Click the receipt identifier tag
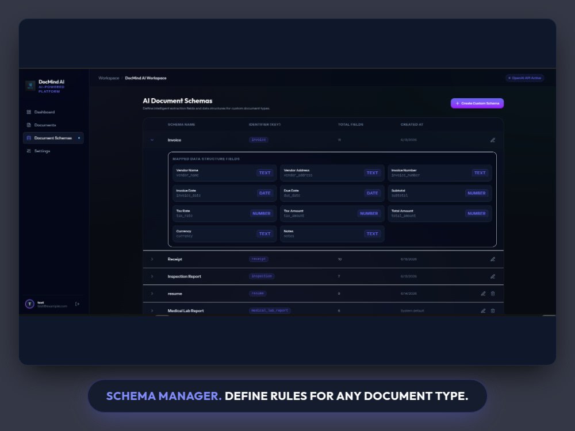Image resolution: width=575 pixels, height=431 pixels. (x=259, y=259)
